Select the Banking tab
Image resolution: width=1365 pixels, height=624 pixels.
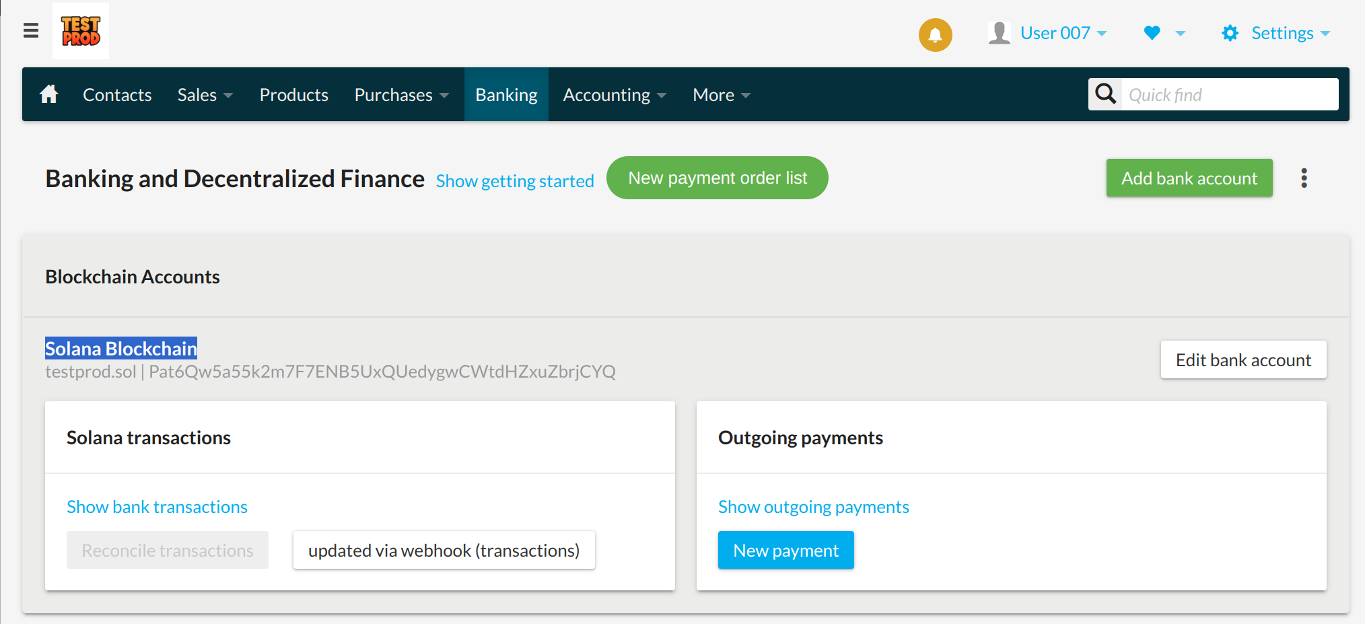click(506, 95)
